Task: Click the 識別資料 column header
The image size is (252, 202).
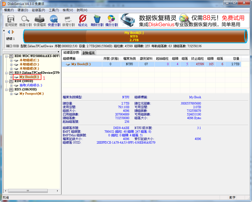Action: [146, 59]
